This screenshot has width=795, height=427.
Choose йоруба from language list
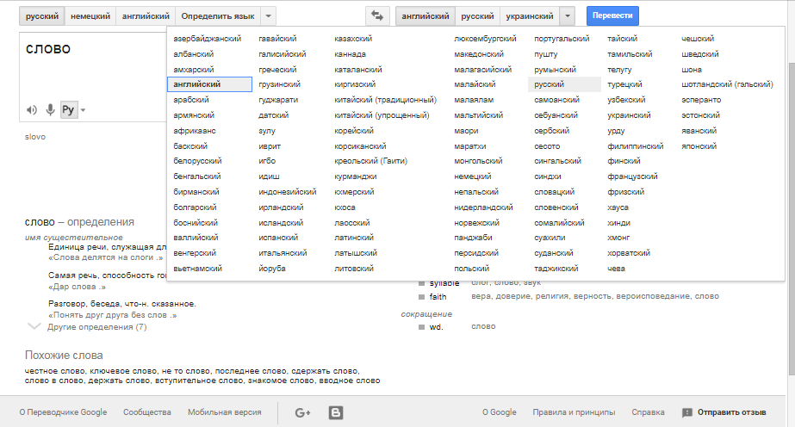coord(272,269)
